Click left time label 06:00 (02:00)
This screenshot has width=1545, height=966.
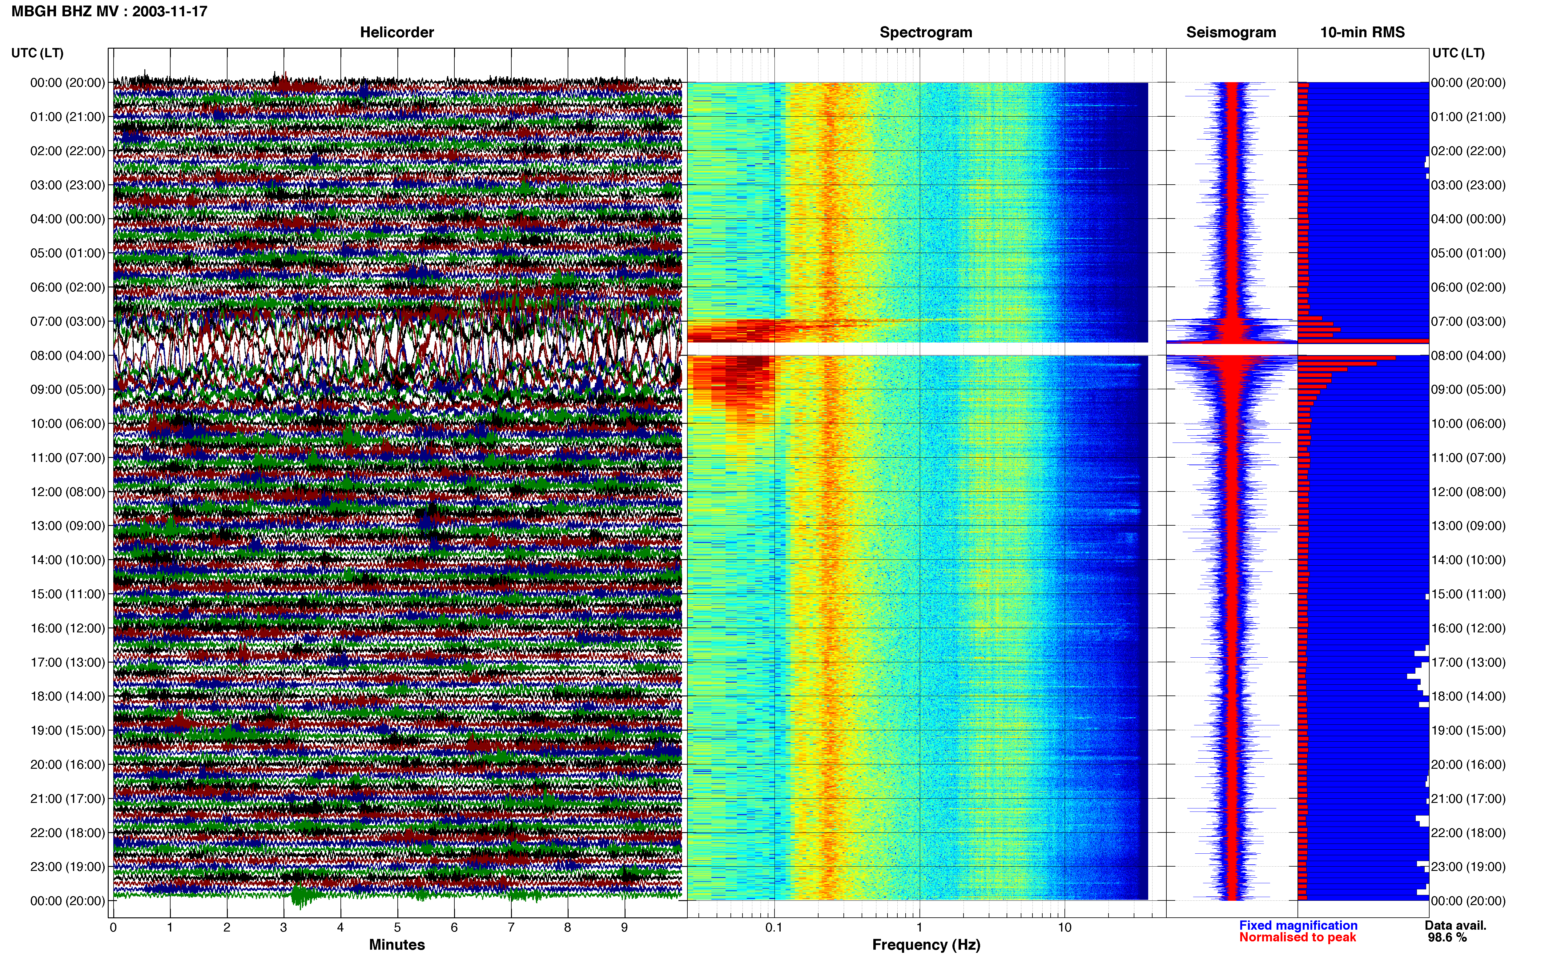click(x=68, y=287)
